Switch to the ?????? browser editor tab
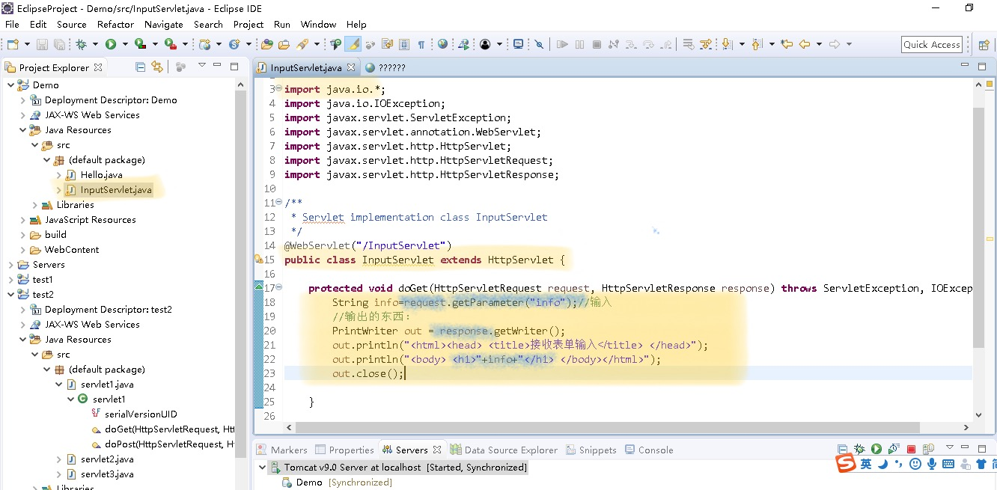997x490 pixels. pos(385,67)
